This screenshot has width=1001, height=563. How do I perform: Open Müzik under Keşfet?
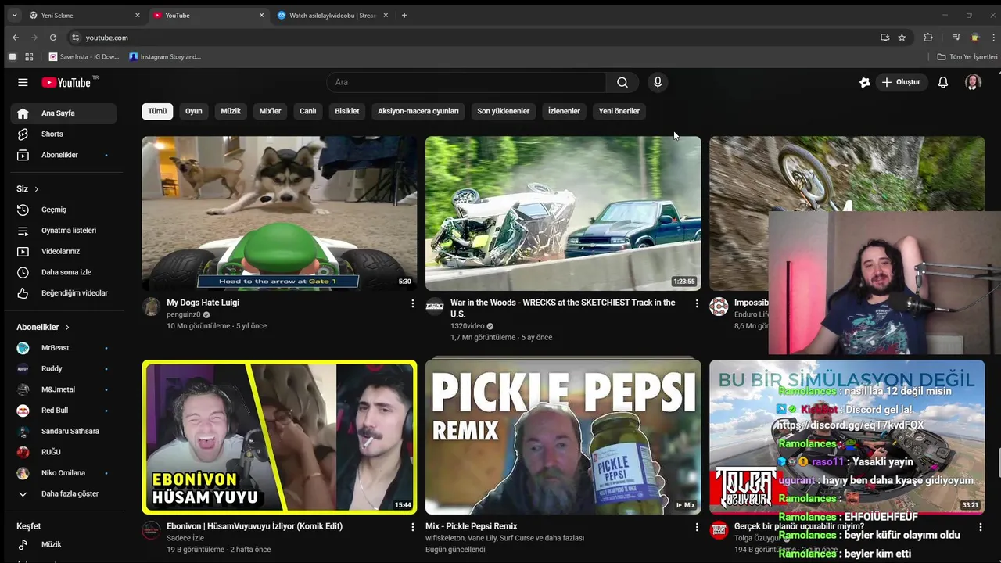click(63, 544)
